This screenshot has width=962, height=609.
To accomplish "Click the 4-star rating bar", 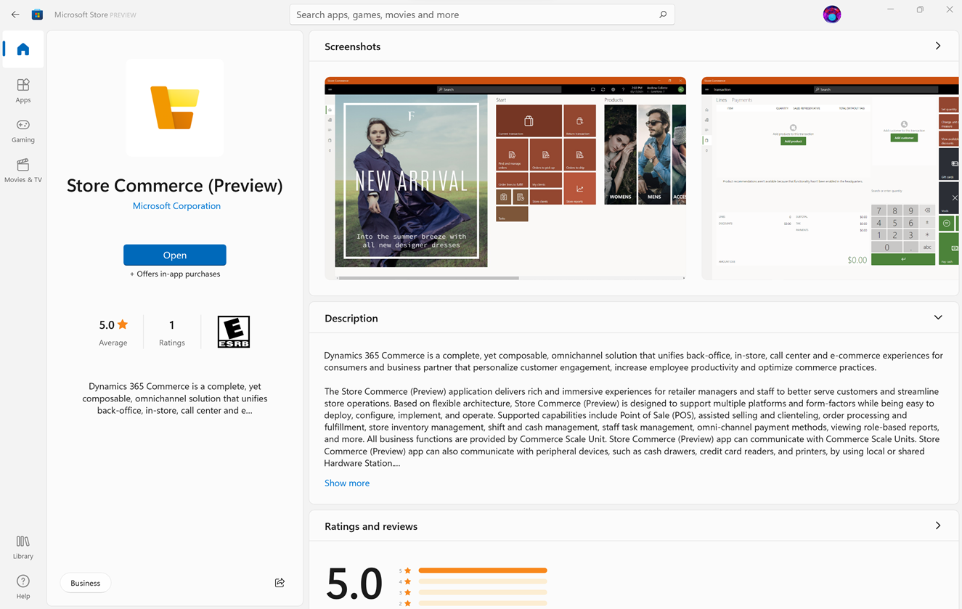I will tap(483, 581).
